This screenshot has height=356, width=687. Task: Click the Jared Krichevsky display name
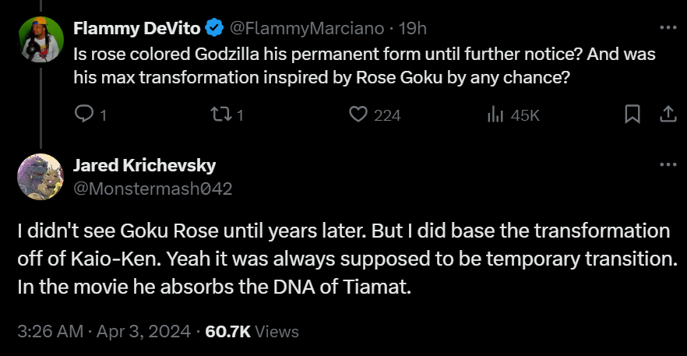coord(144,165)
